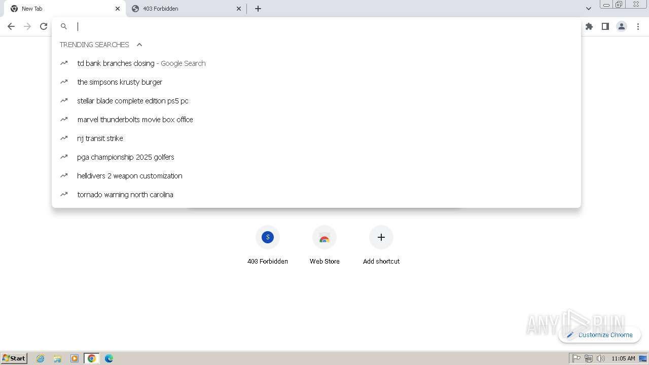The image size is (649, 365).
Task: Focus the address bar text field
Action: coord(324,26)
